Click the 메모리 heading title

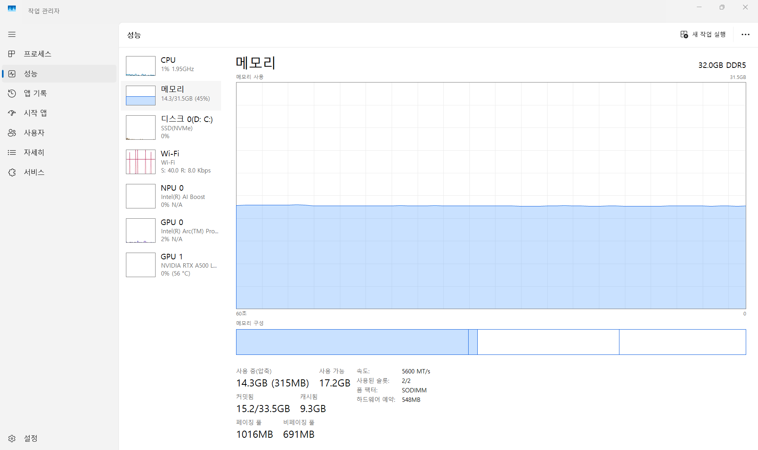pos(255,63)
